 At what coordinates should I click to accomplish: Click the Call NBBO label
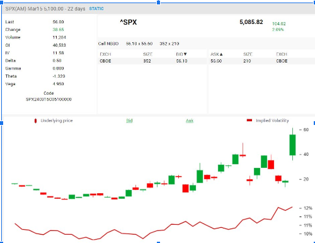(108, 44)
